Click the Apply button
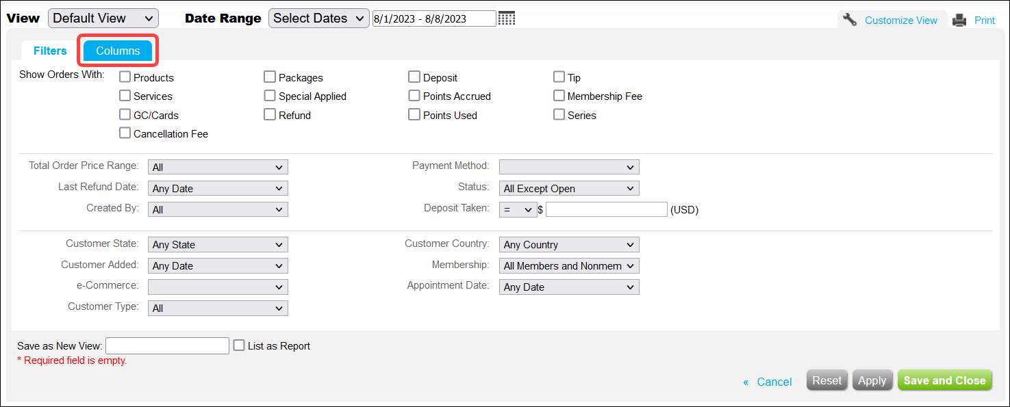 tap(872, 380)
